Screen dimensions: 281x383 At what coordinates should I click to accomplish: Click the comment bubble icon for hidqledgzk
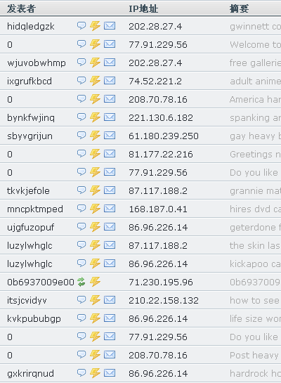coord(81,25)
